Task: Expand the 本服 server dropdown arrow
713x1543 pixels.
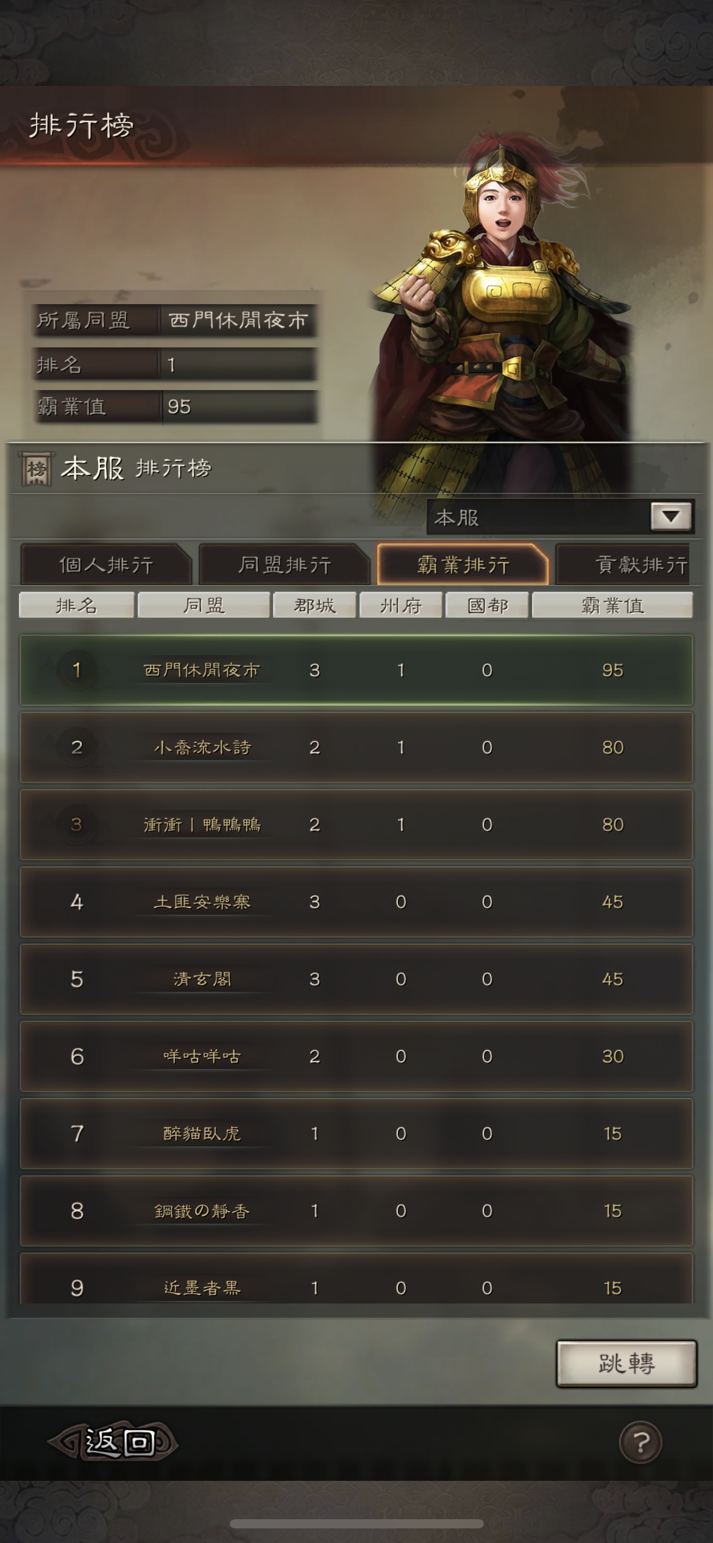Action: tap(671, 517)
